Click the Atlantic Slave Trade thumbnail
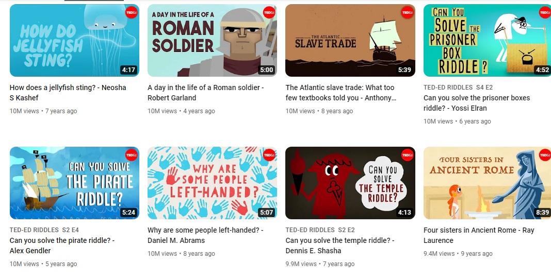This screenshot has width=551, height=280. (350, 40)
